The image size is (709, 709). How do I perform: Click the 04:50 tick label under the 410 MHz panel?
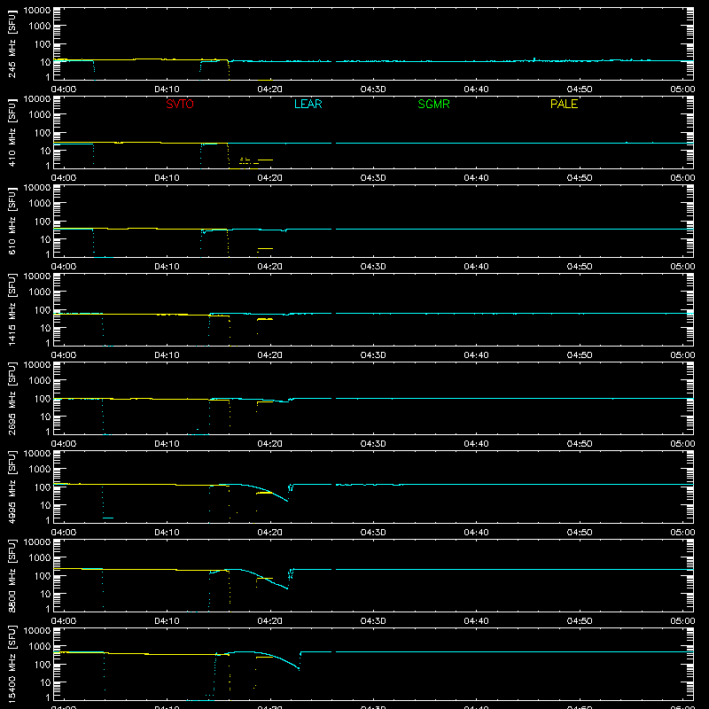[580, 178]
